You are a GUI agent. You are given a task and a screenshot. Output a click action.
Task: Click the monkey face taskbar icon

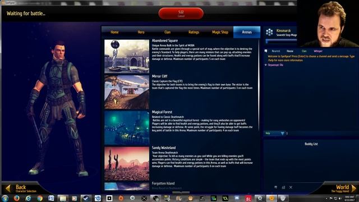[191, 198]
